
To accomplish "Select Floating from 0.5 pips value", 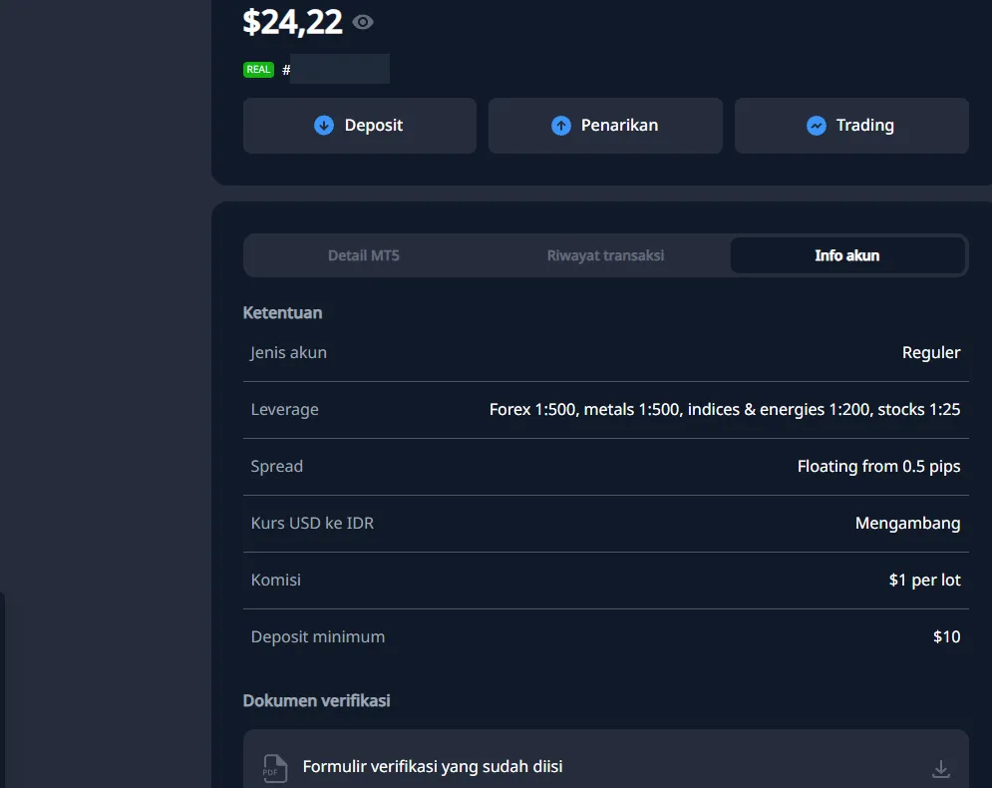I will point(878,467).
